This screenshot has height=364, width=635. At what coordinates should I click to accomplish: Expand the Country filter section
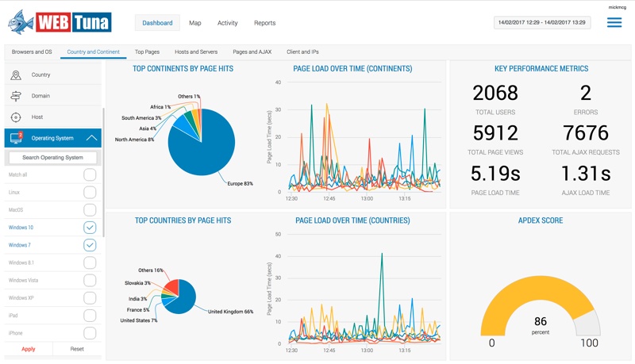[x=52, y=75]
